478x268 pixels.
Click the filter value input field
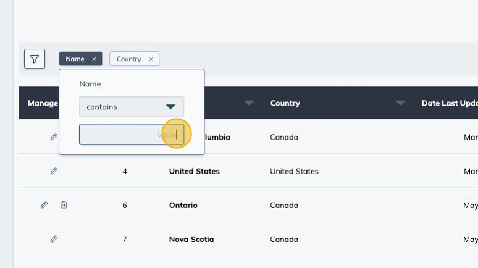coord(124,134)
